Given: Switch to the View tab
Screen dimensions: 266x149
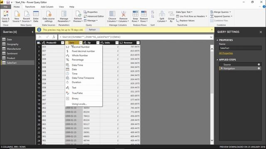Looking at the screenshot, I should [61, 7].
